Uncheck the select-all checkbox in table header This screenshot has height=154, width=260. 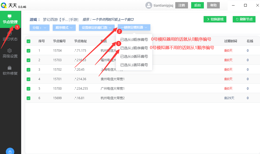click(28, 41)
